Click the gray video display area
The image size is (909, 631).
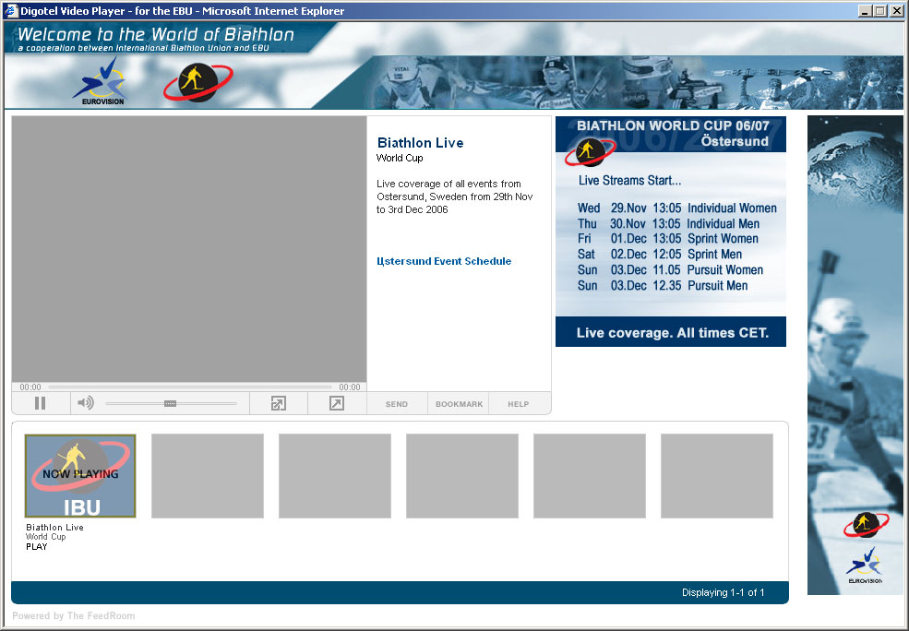point(189,249)
